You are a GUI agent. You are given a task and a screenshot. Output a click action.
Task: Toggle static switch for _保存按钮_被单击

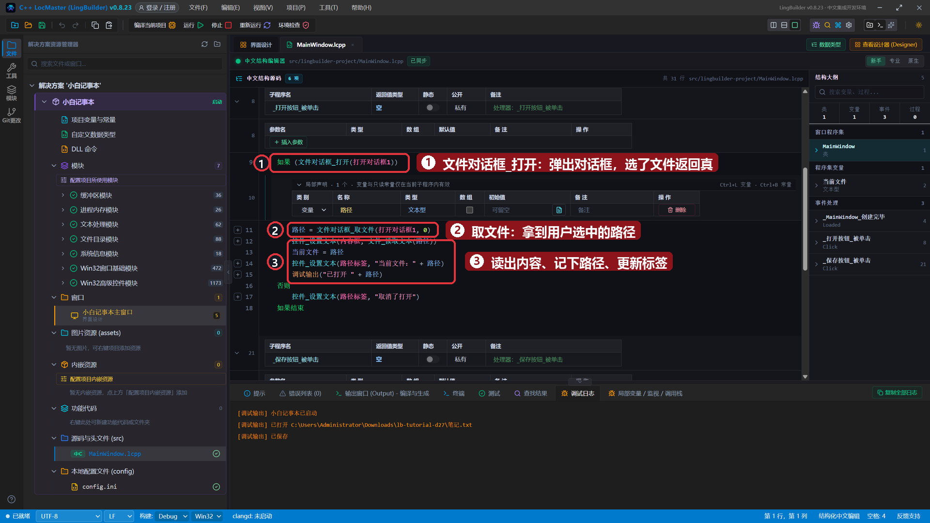coord(432,360)
